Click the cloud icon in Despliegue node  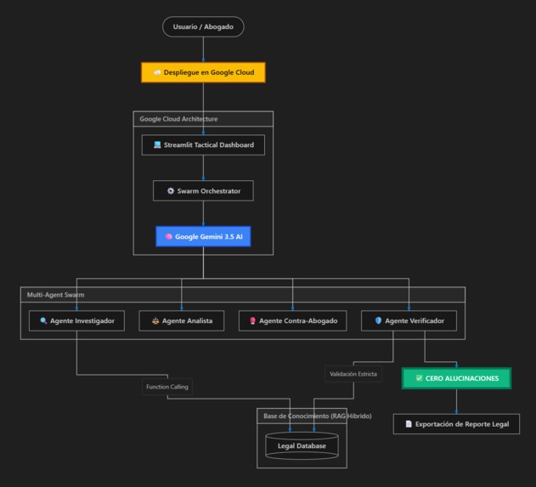point(157,72)
